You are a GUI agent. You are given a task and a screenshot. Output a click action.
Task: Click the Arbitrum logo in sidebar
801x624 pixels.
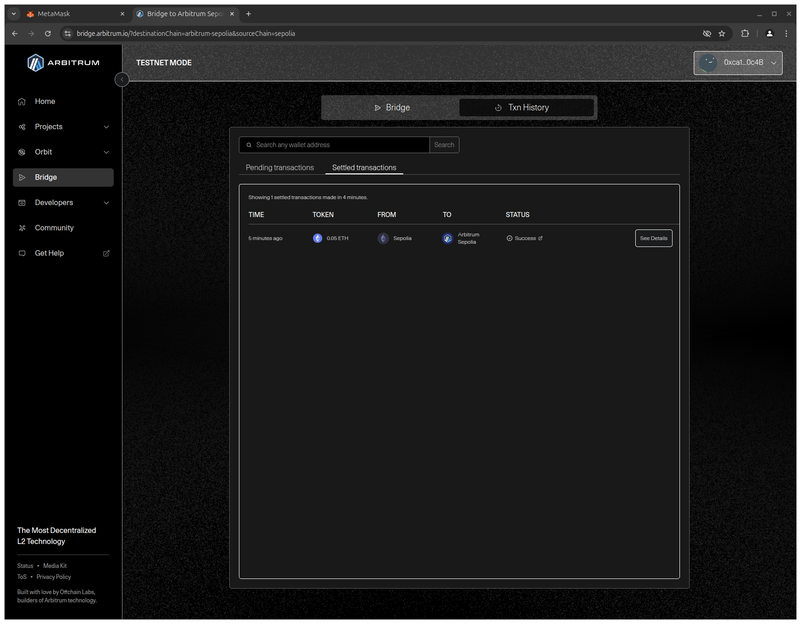pyautogui.click(x=63, y=63)
